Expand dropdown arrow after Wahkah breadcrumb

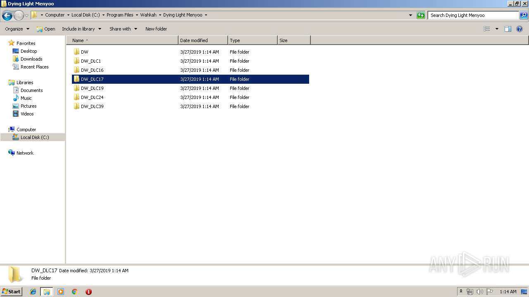160,15
